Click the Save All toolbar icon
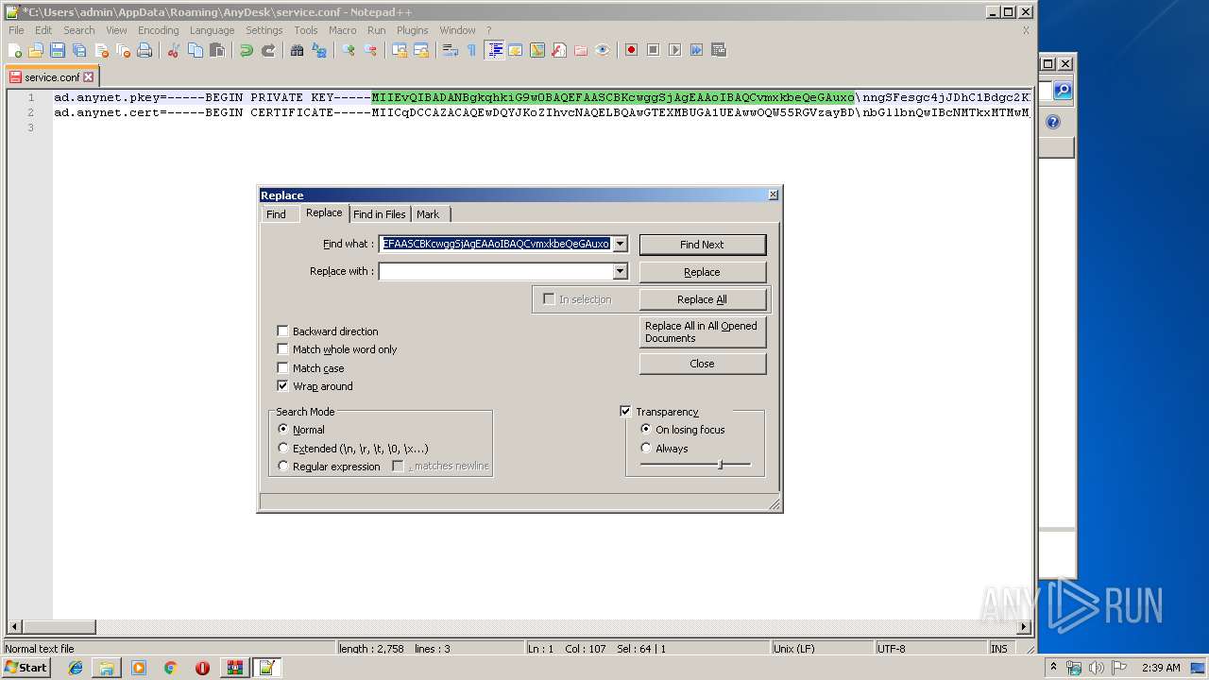 click(x=79, y=50)
